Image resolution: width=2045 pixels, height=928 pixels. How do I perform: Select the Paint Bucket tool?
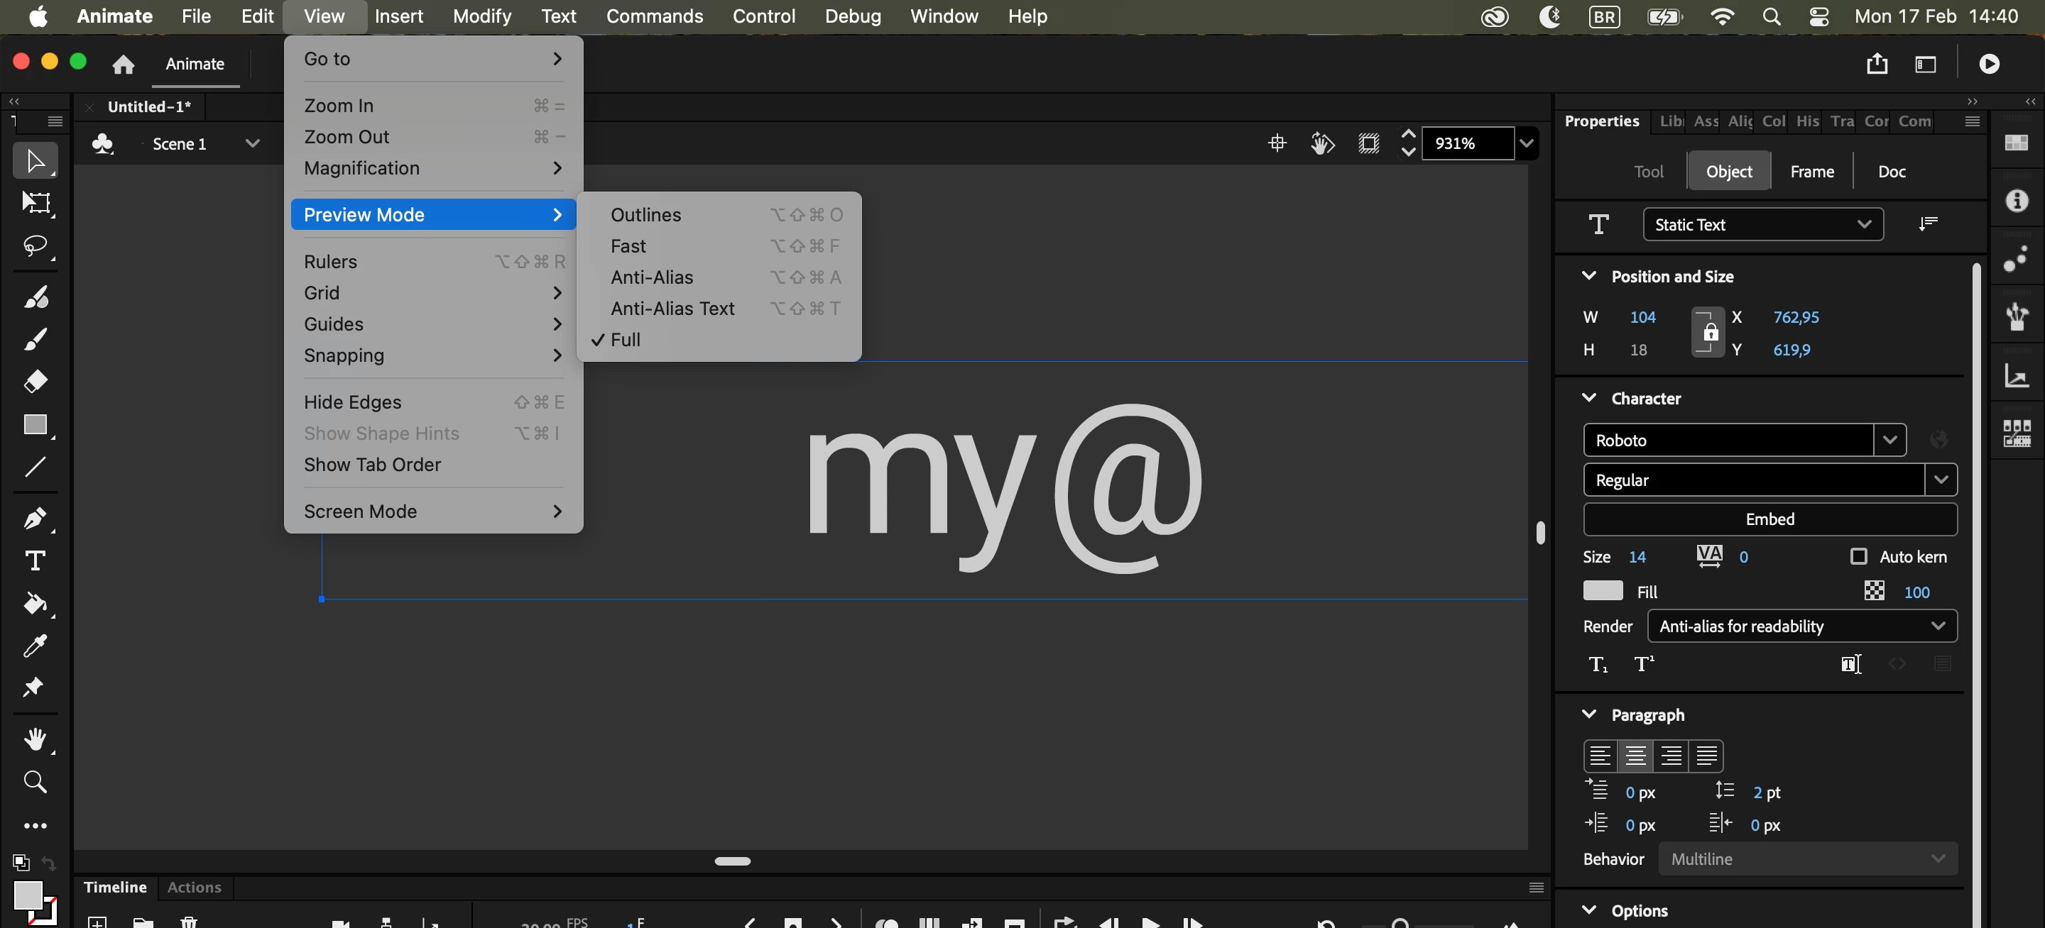35,604
